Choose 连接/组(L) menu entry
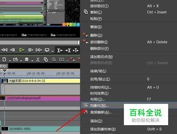Screen dimensions: 177x134 [129, 71]
